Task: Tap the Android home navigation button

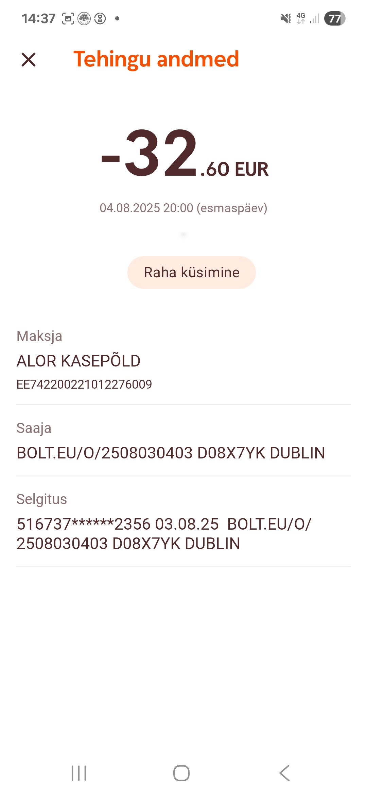Action: tap(181, 773)
